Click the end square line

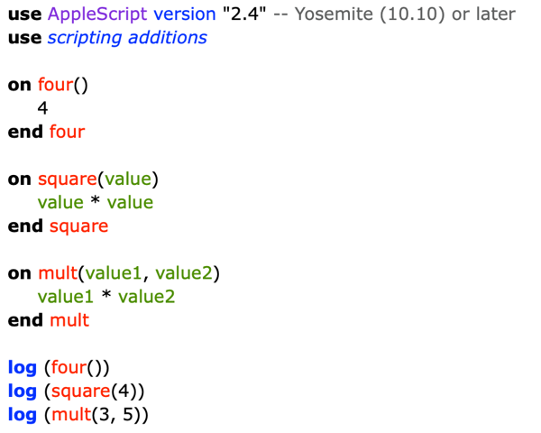pyautogui.click(x=58, y=226)
